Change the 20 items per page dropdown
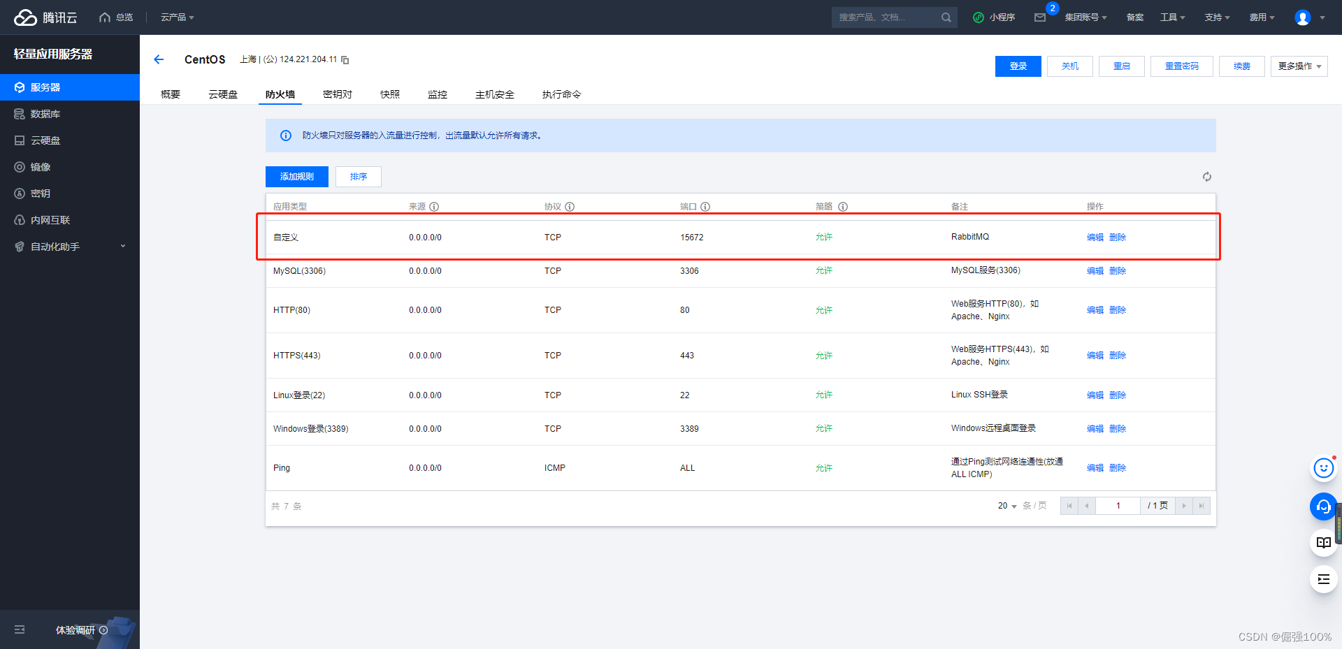 point(1007,506)
